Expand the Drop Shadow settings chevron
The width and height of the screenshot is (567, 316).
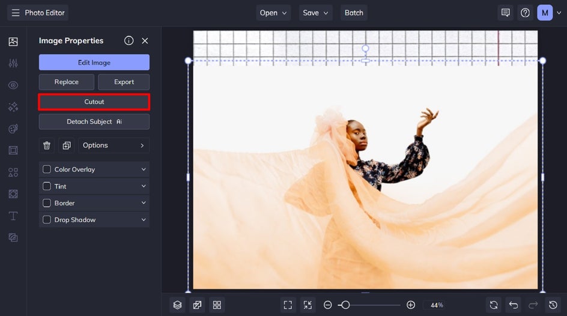[x=144, y=219]
